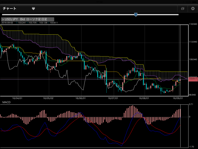Screen dimensions: 198x149
Task: Click the 16/05/02 date axis label
Action: (48, 98)
